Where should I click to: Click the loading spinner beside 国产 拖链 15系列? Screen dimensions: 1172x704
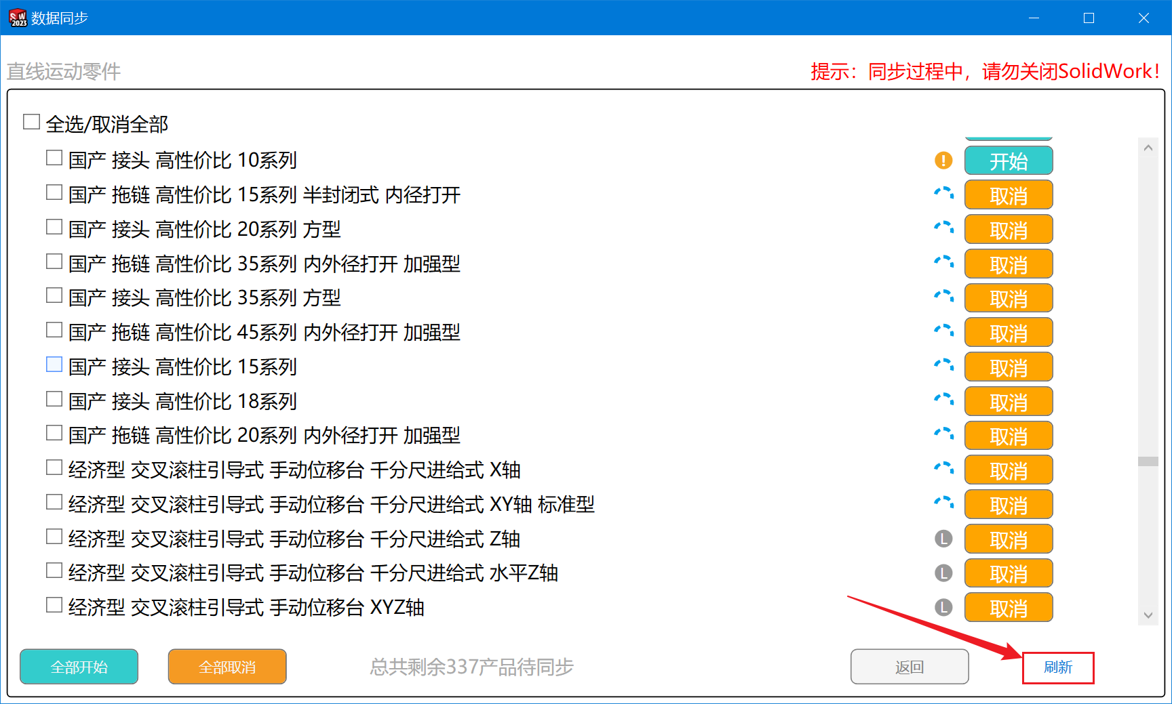943,195
